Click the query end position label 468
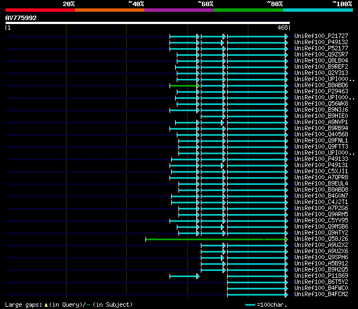 pos(282,27)
